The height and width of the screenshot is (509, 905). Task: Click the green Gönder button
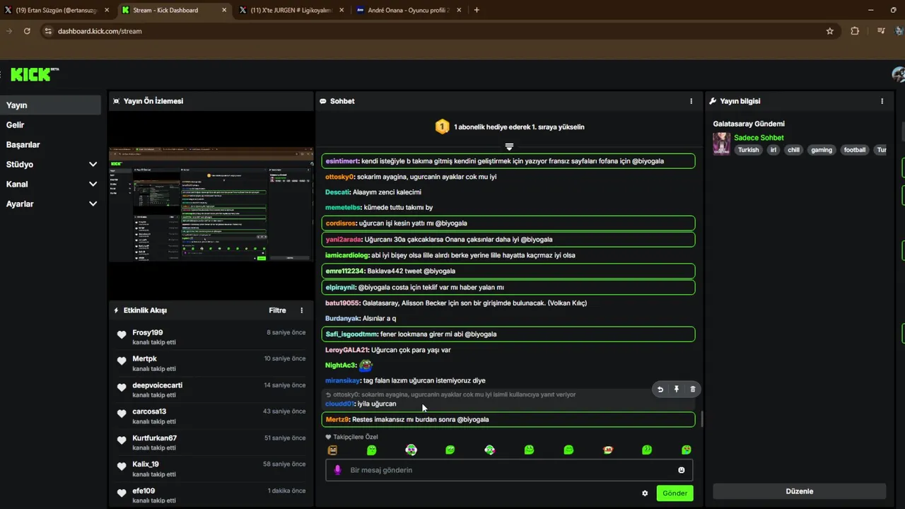675,493
